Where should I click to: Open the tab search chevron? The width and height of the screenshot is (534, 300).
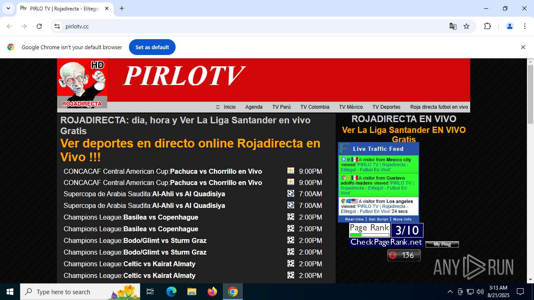pos(8,8)
